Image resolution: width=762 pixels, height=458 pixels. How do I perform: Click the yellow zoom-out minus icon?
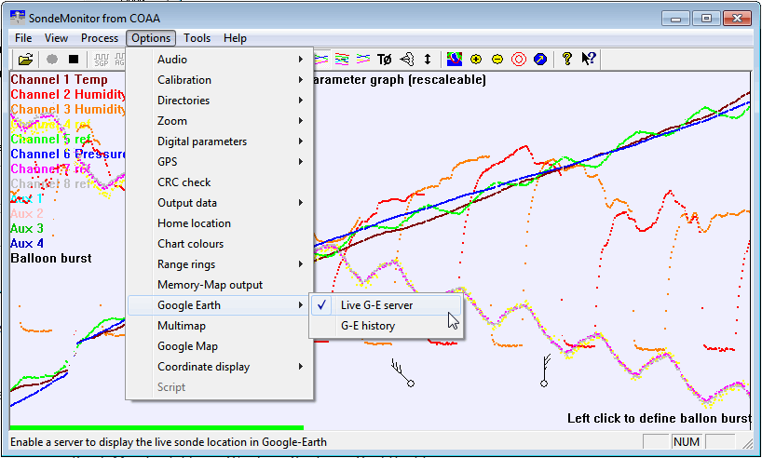[497, 60]
